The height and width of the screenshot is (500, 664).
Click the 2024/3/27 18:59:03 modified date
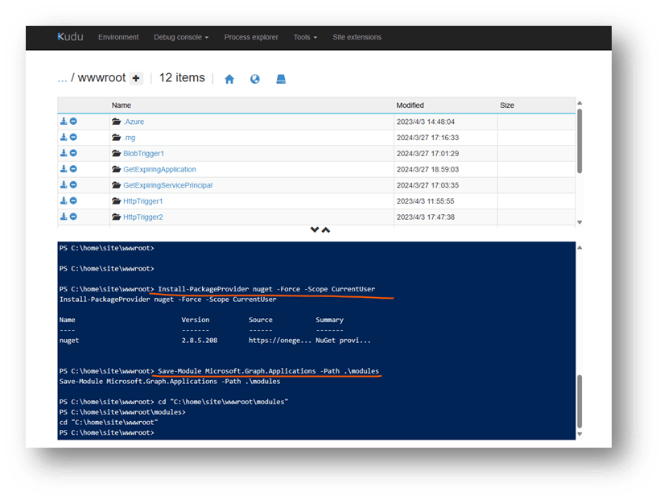pyautogui.click(x=427, y=170)
